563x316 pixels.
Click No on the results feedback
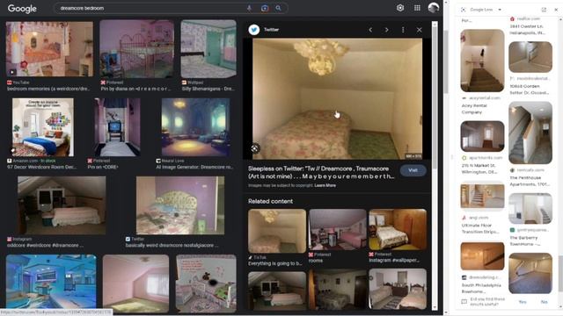click(x=544, y=302)
